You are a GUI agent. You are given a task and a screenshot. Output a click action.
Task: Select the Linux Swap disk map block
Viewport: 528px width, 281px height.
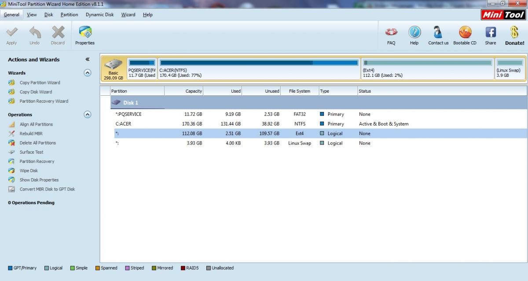(510, 68)
